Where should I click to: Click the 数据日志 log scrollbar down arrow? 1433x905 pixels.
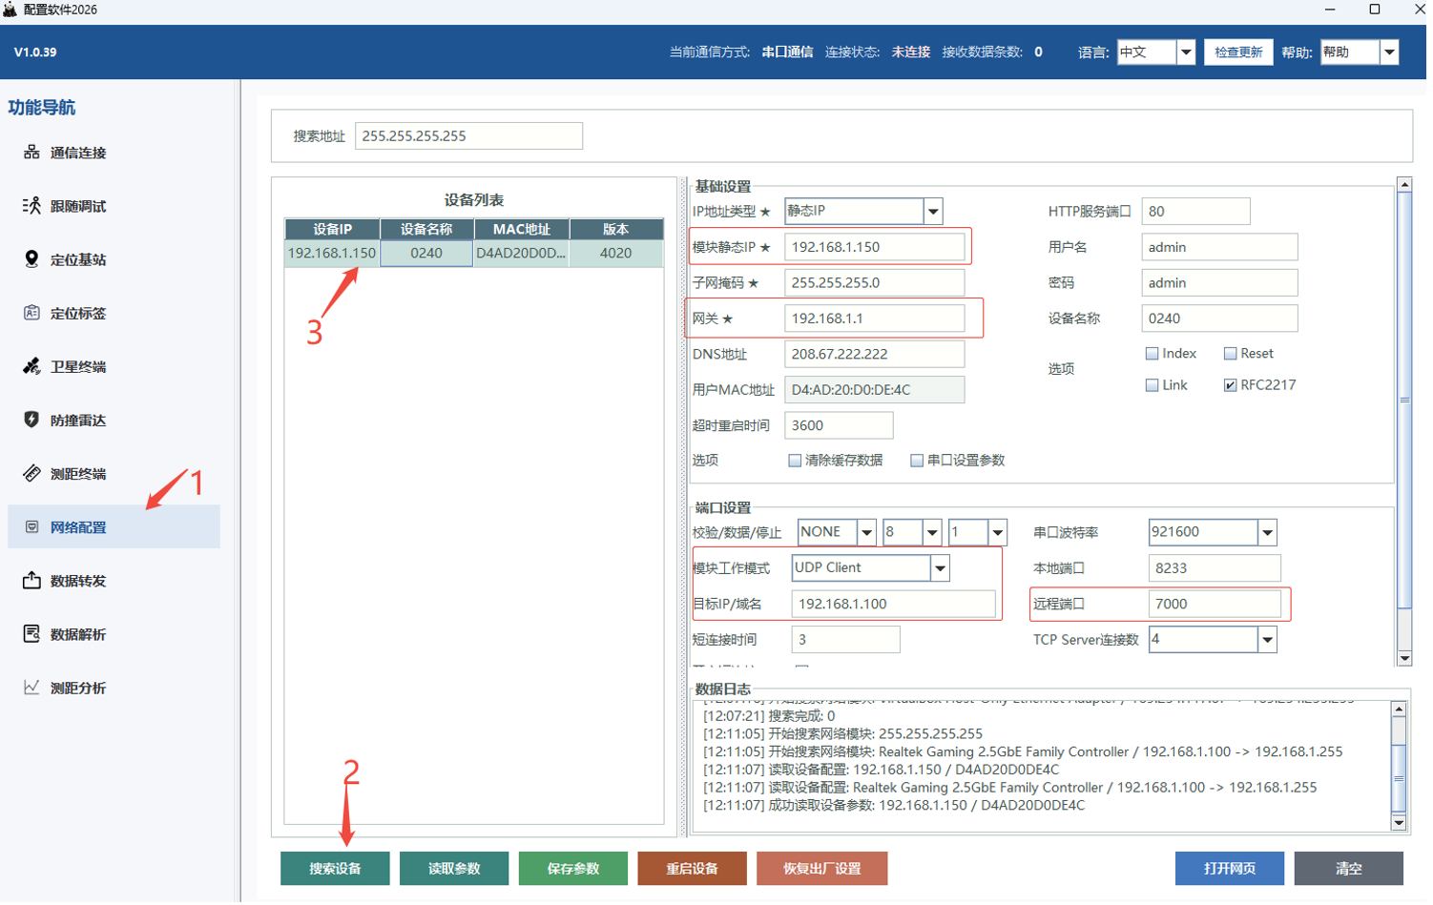[x=1399, y=823]
